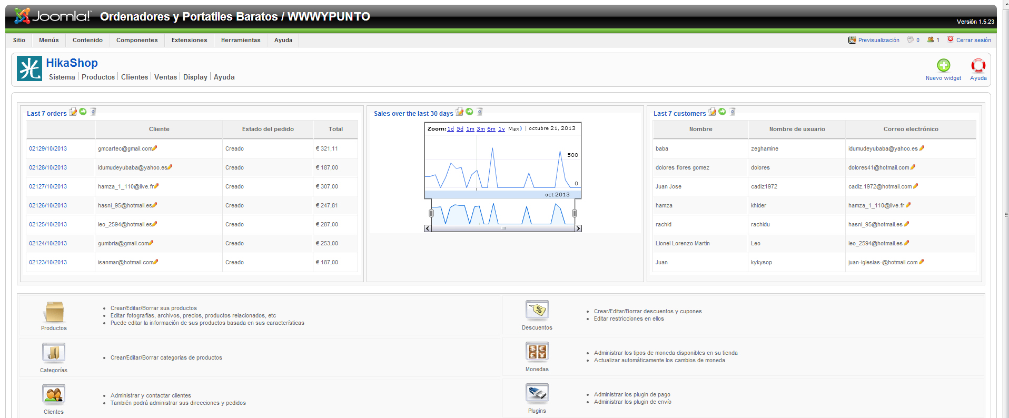This screenshot has width=1009, height=418.
Task: Expand the HikaShop Ventas menu
Action: [x=165, y=77]
